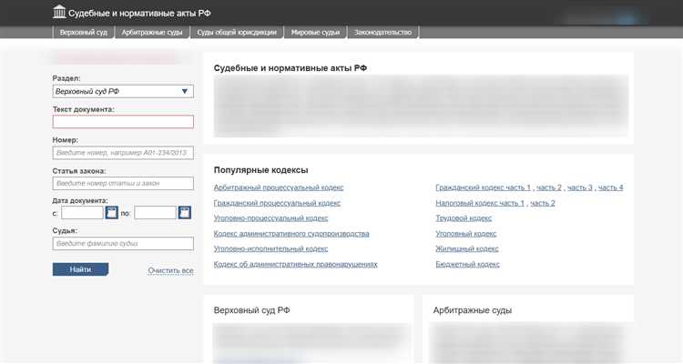
Task: Open the Верховный суд tab
Action: click(83, 32)
